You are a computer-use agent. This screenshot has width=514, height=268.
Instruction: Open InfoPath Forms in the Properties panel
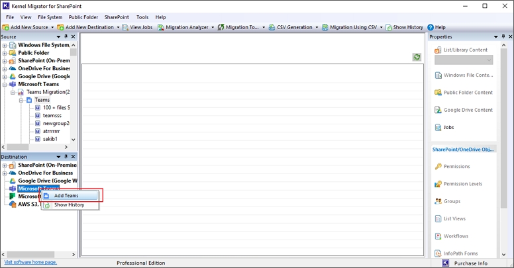pos(456,253)
